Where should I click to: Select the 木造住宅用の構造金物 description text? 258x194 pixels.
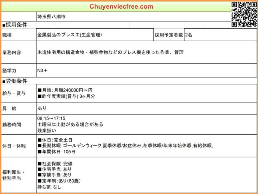coord(110,52)
